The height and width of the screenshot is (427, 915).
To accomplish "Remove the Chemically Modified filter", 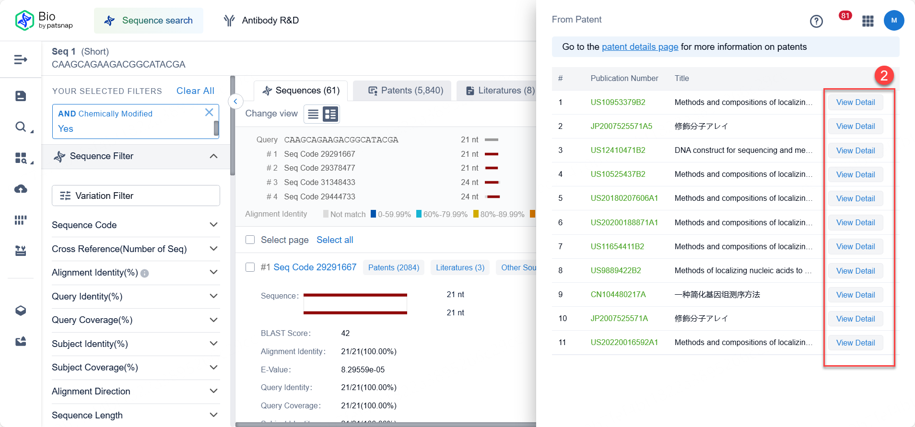I will (209, 113).
